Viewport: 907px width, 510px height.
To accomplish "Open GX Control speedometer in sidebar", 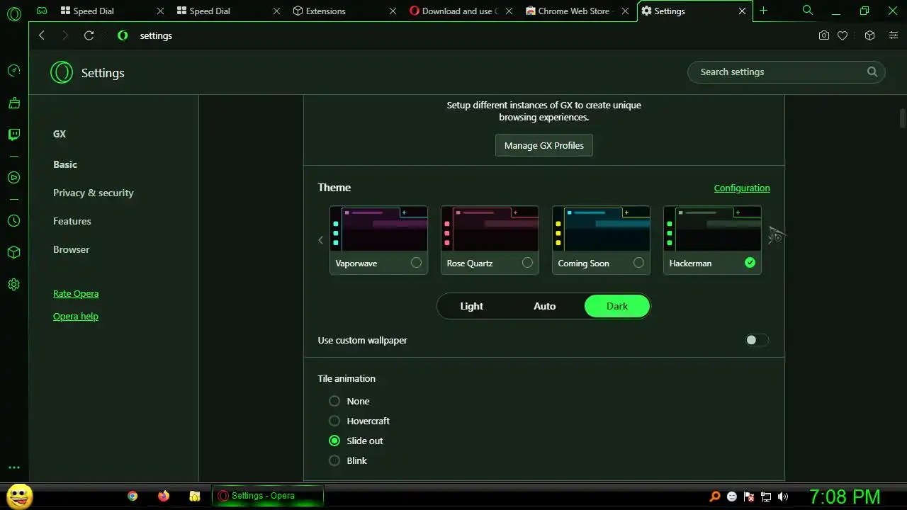I will click(x=13, y=71).
